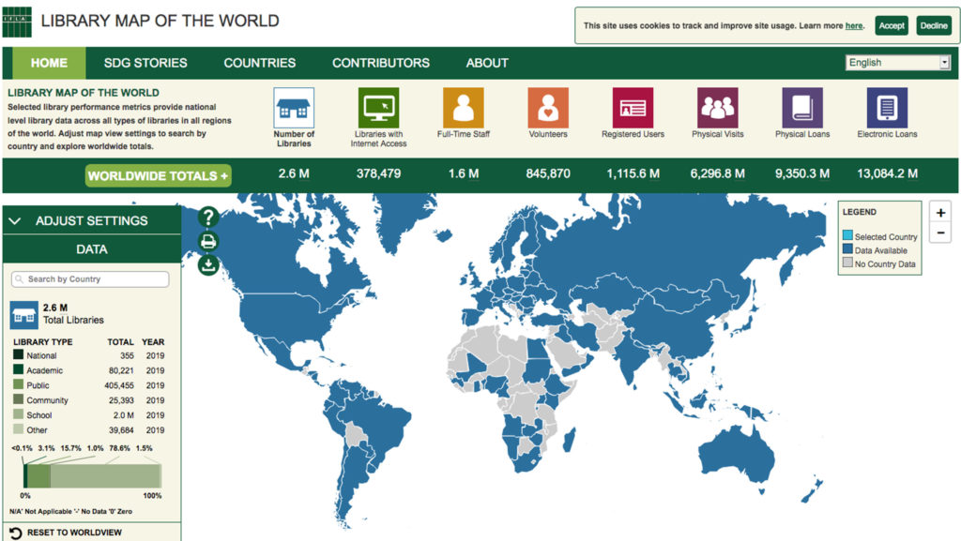Screen dimensions: 961x541
Task: Click Reset to Worldview
Action: point(74,533)
